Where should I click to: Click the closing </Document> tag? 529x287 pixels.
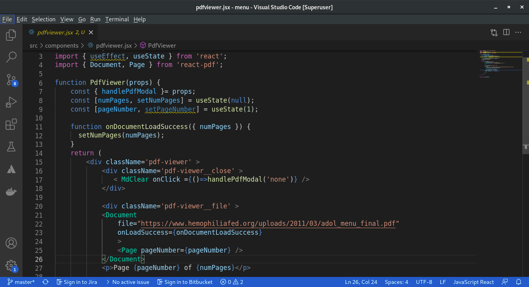point(123,259)
